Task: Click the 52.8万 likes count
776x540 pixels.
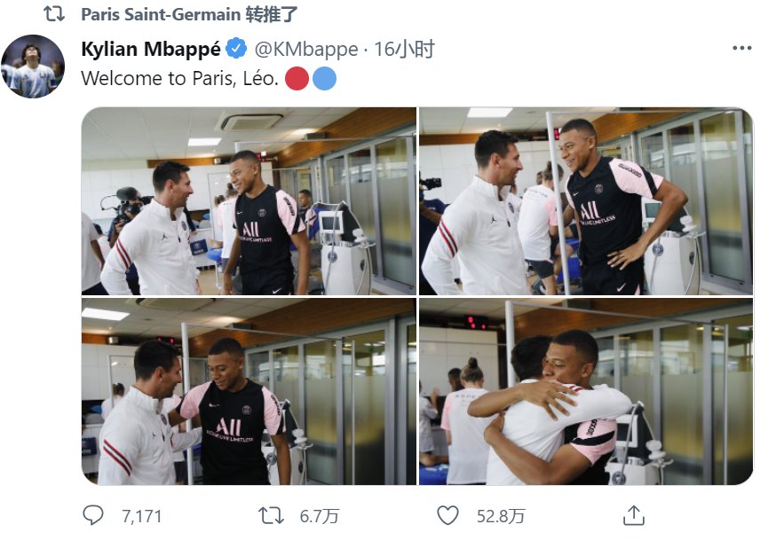Action: pos(501,516)
